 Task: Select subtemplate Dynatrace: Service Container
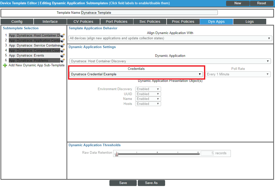(x=34, y=46)
